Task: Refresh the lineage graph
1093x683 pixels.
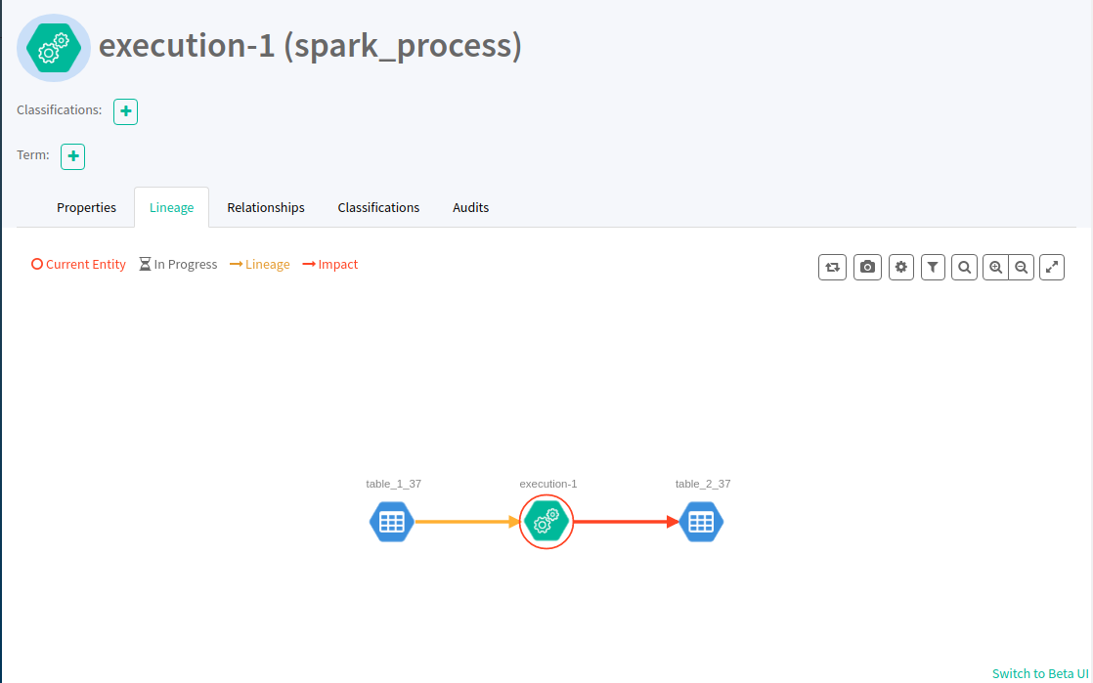Action: pos(832,267)
